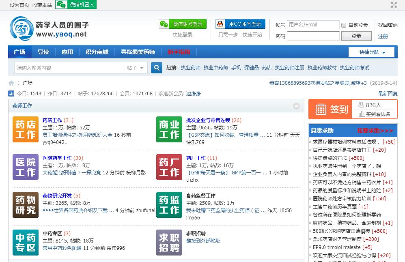Open the brown 药物研究 forum icon
The width and height of the screenshot is (405, 262).
[x=26, y=205]
